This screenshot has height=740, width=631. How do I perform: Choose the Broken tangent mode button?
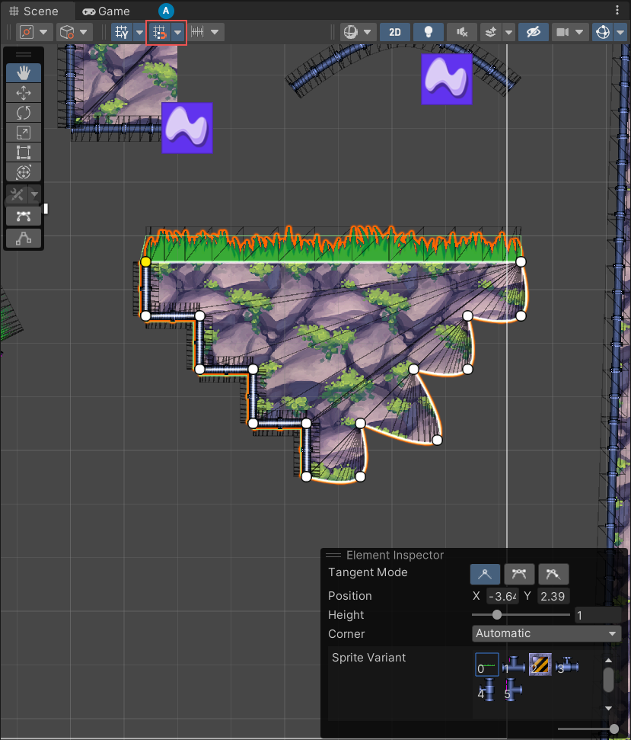click(x=553, y=574)
